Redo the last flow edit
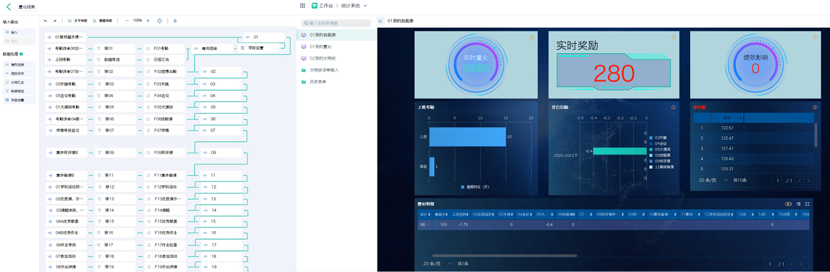 [54, 21]
